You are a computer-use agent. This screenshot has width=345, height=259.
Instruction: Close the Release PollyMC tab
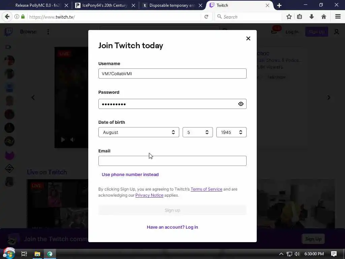tap(66, 5)
